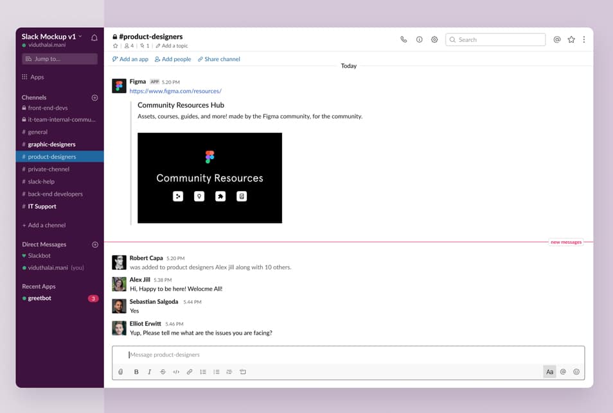The image size is (613, 413).
Task: Open mentions with the @ icon
Action: (x=556, y=39)
